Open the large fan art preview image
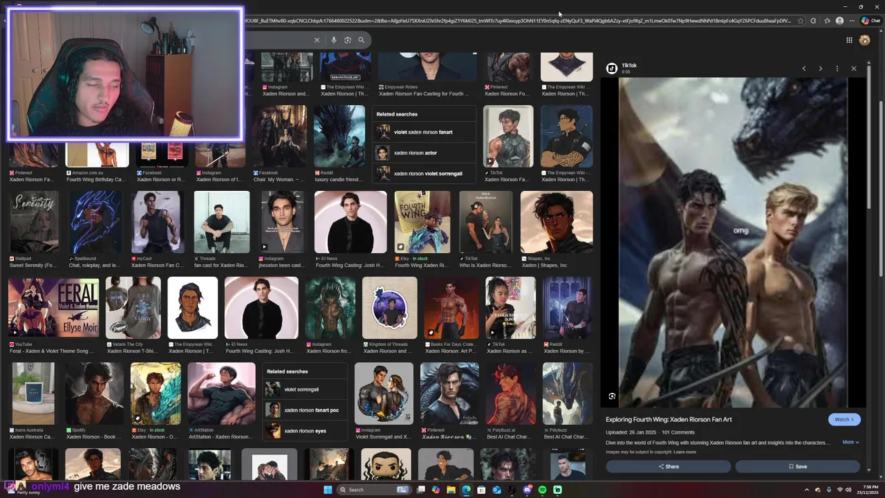 coord(733,242)
